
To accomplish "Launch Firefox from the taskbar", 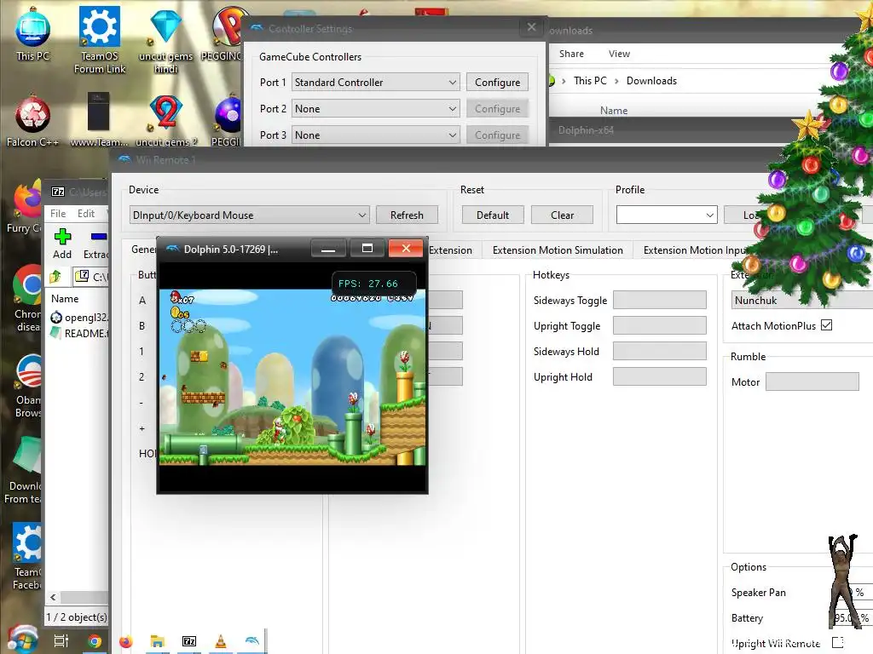I will [x=126, y=641].
